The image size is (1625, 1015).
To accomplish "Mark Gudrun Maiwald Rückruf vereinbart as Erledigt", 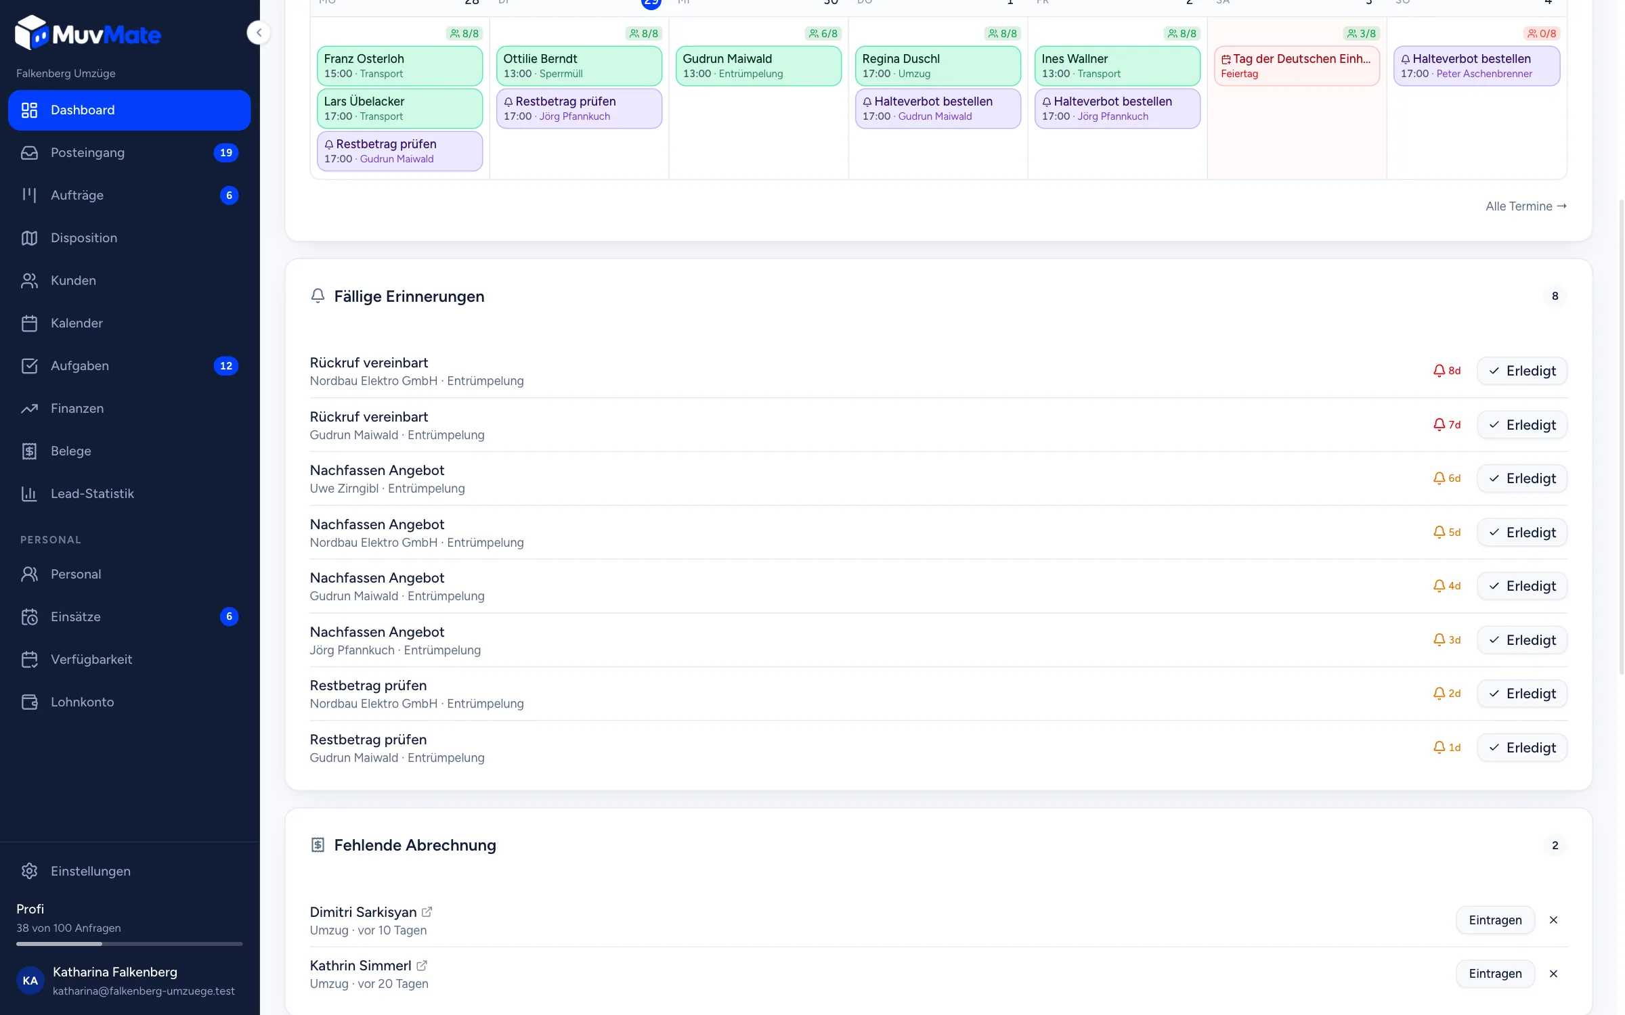I will 1521,425.
